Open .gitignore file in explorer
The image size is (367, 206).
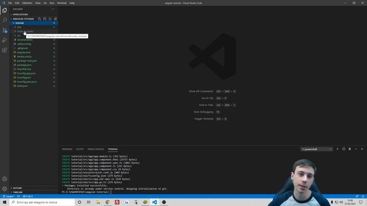click(34, 48)
